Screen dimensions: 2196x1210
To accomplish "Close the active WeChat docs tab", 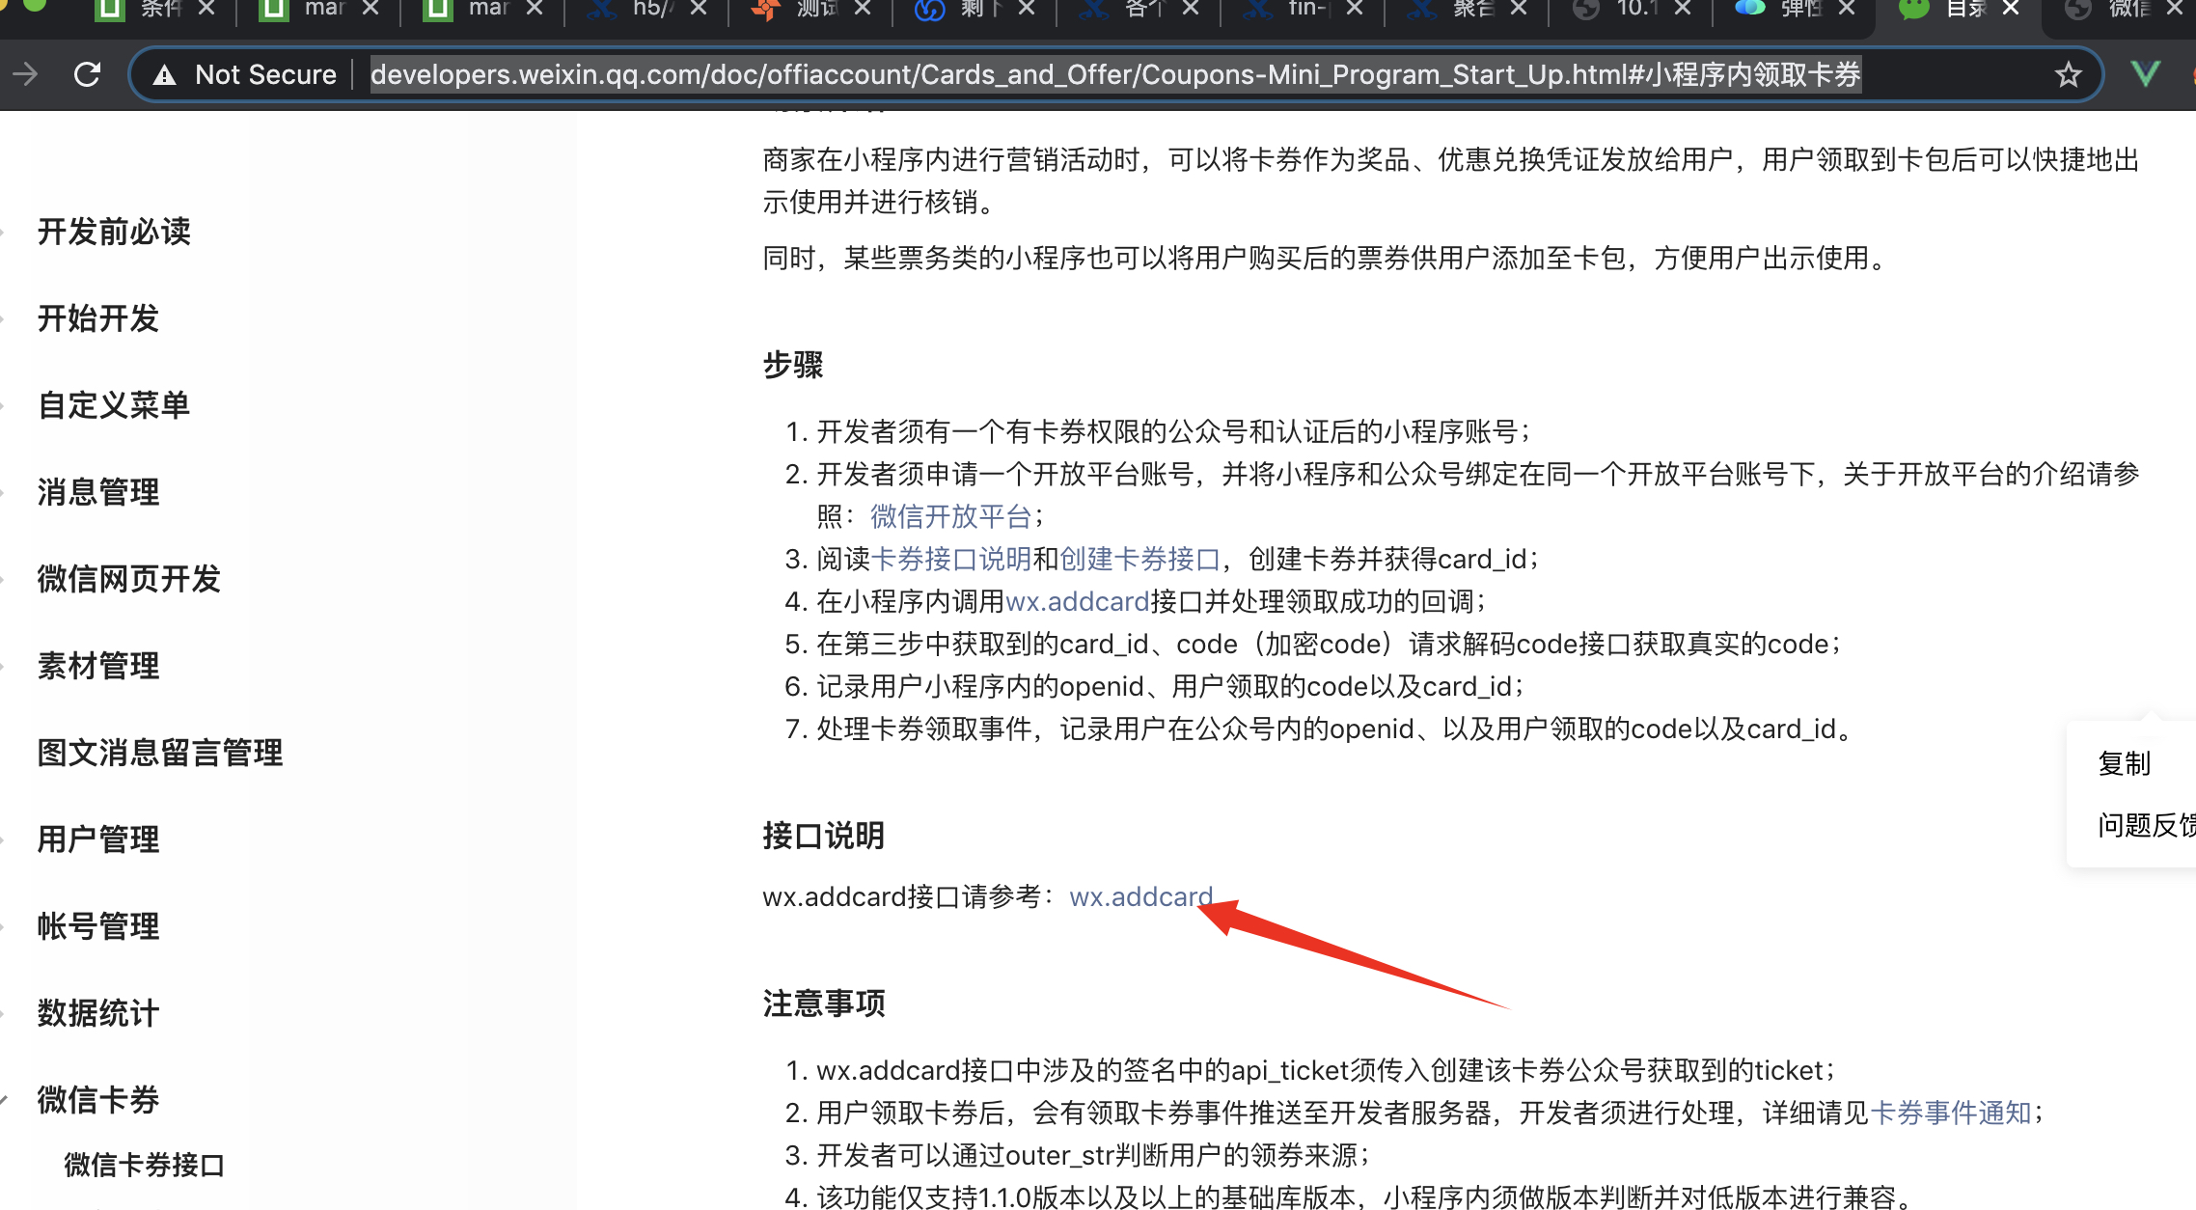I will 2011,9.
